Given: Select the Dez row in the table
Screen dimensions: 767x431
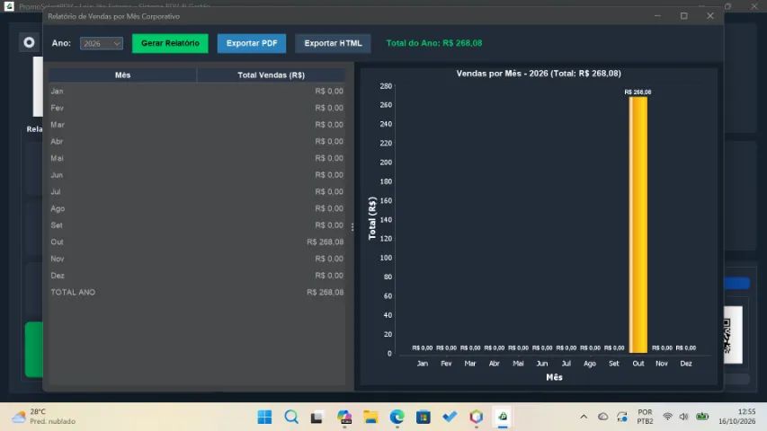Looking at the screenshot, I should (197, 275).
